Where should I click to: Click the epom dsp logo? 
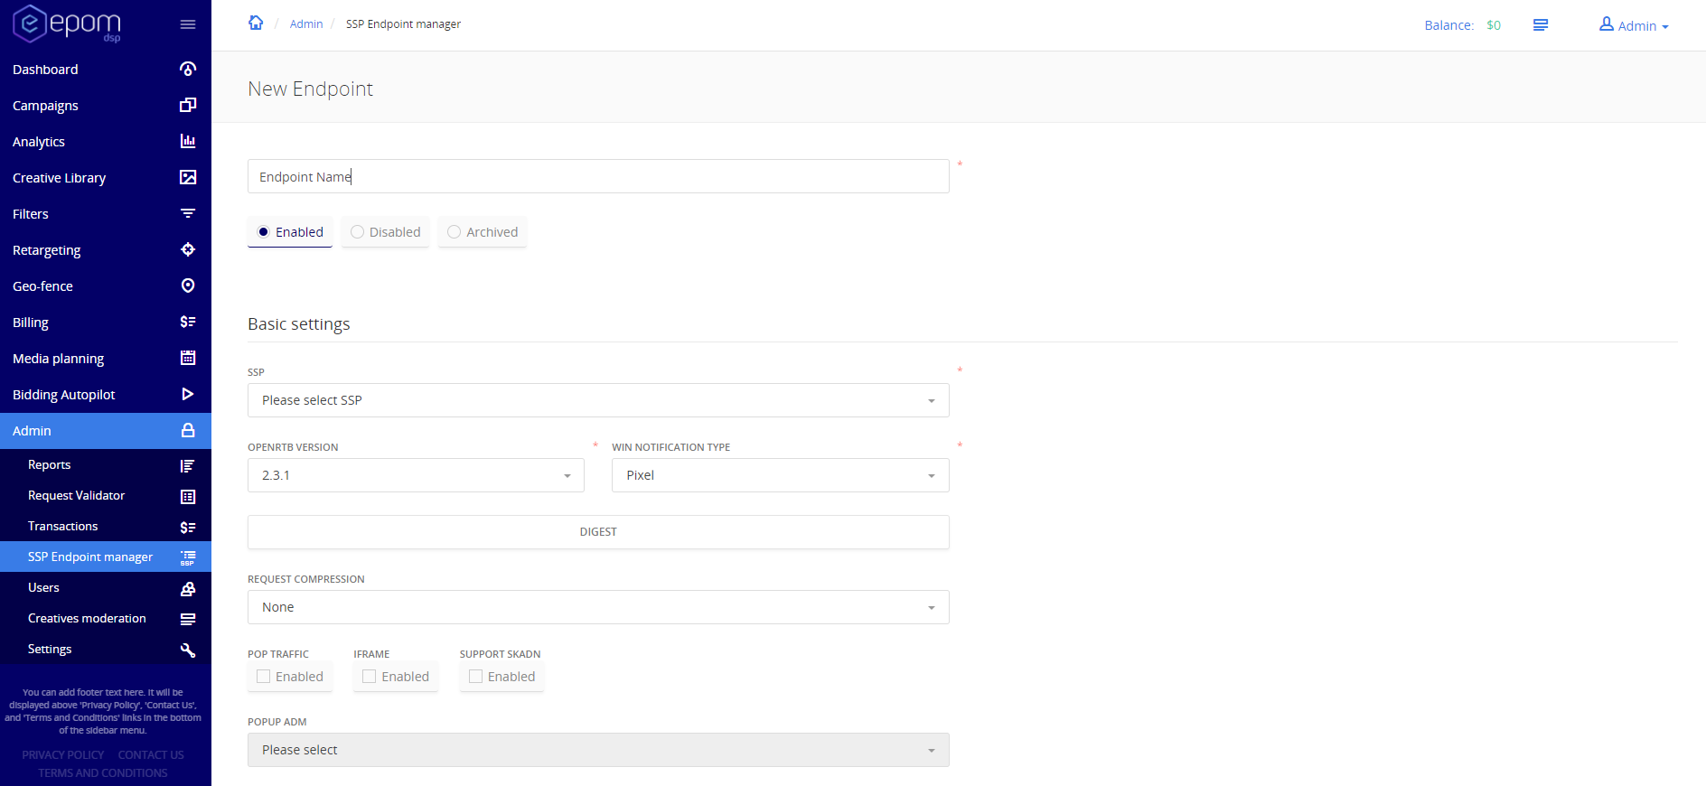click(67, 23)
